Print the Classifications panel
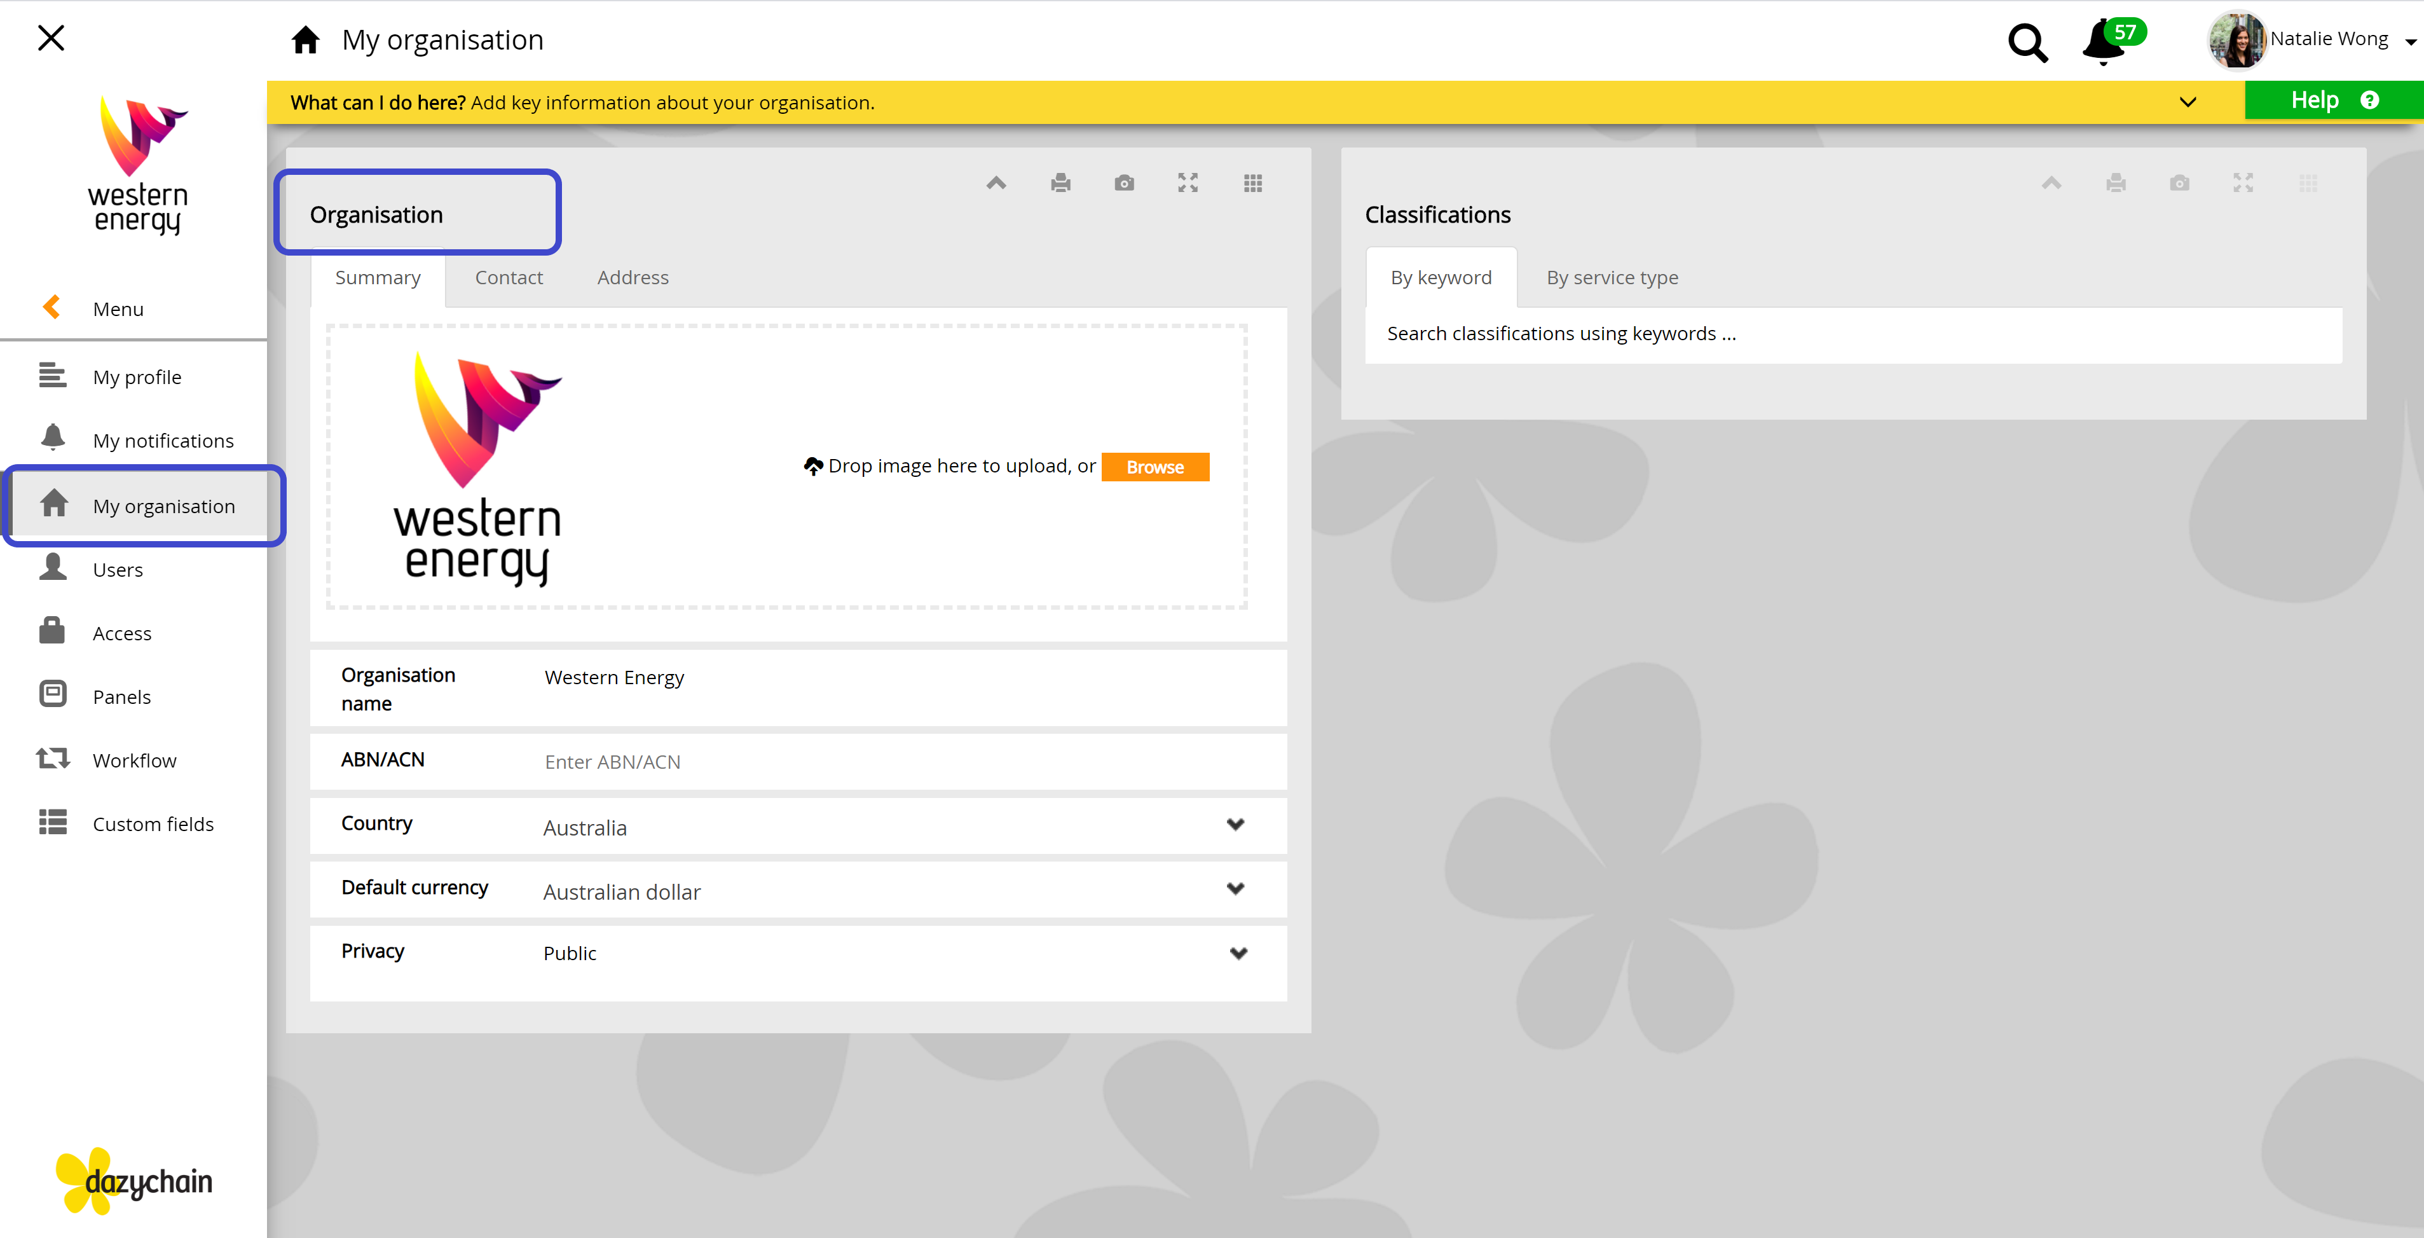This screenshot has width=2424, height=1238. pos(2116,182)
